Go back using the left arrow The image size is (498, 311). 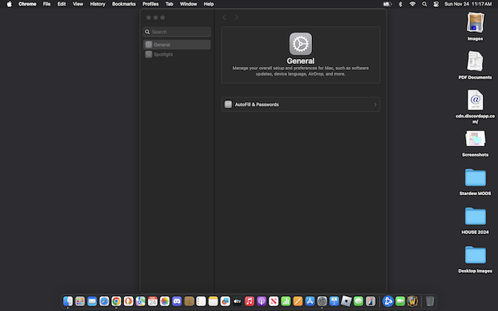click(x=224, y=17)
